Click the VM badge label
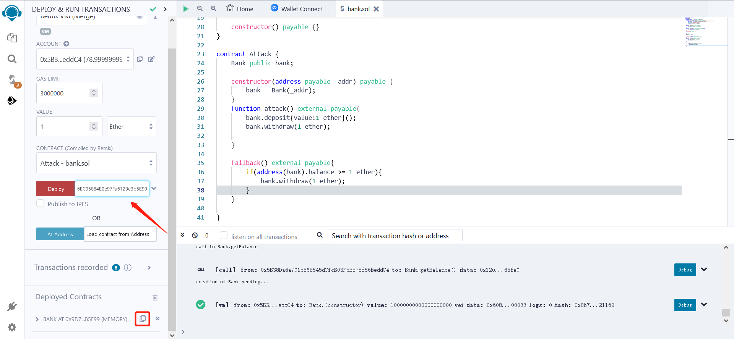 [45, 31]
